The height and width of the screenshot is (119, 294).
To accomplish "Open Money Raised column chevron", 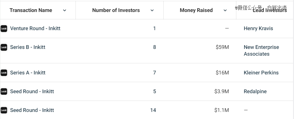I will pyautogui.click(x=225, y=10).
